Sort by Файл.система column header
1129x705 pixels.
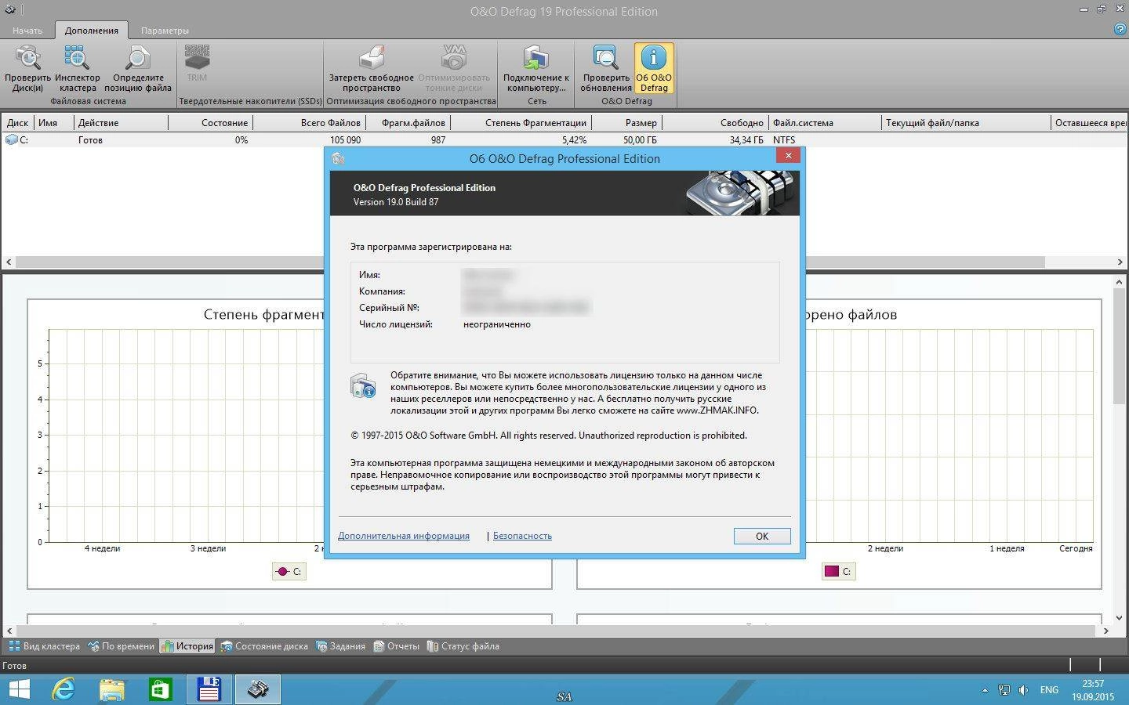click(x=826, y=123)
